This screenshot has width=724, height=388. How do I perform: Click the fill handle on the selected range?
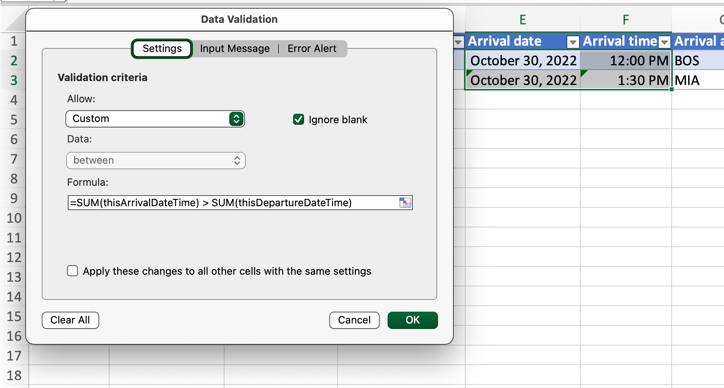(x=671, y=90)
